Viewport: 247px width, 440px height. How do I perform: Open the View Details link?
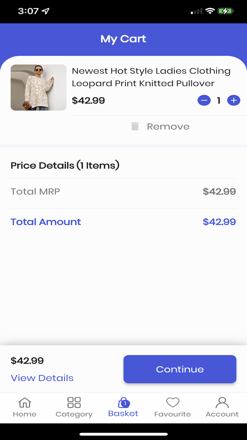point(42,378)
